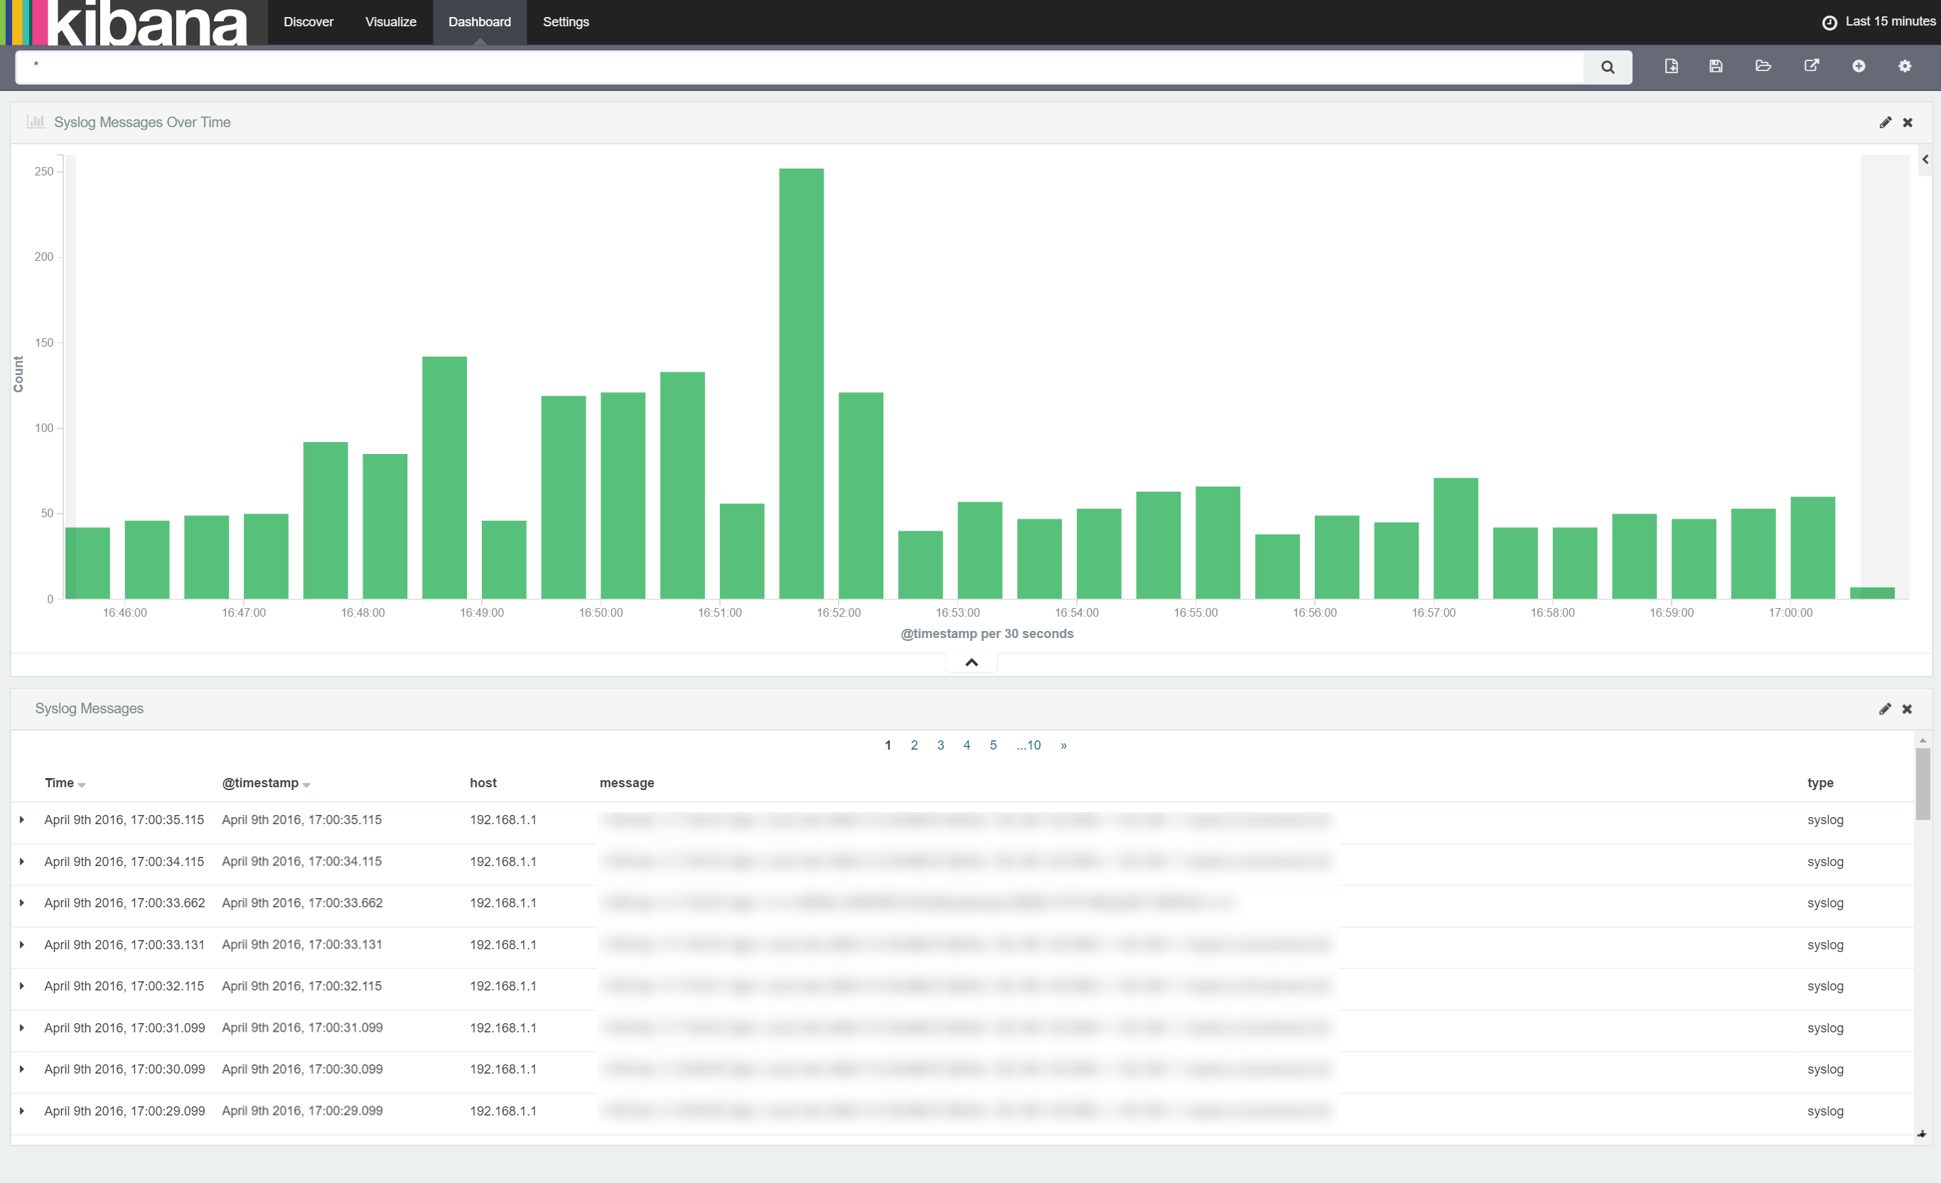
Task: Sort by the @timestamp column arrow
Action: coord(306,784)
